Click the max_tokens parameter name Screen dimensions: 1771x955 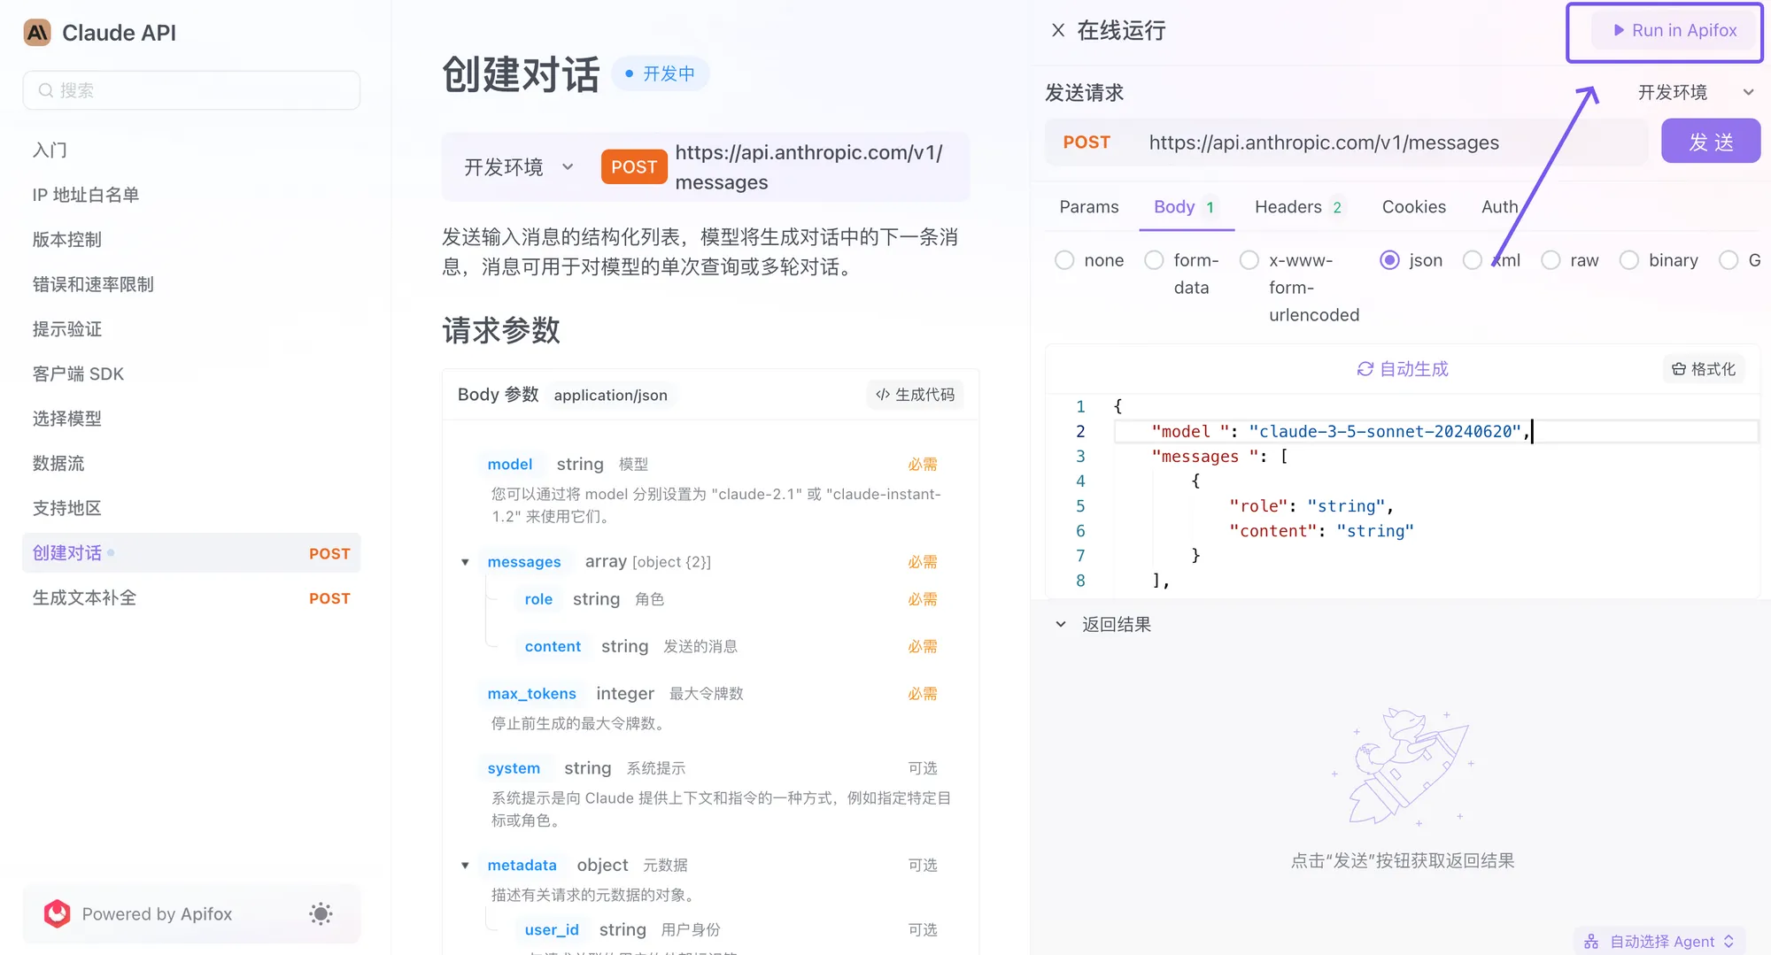(x=531, y=693)
